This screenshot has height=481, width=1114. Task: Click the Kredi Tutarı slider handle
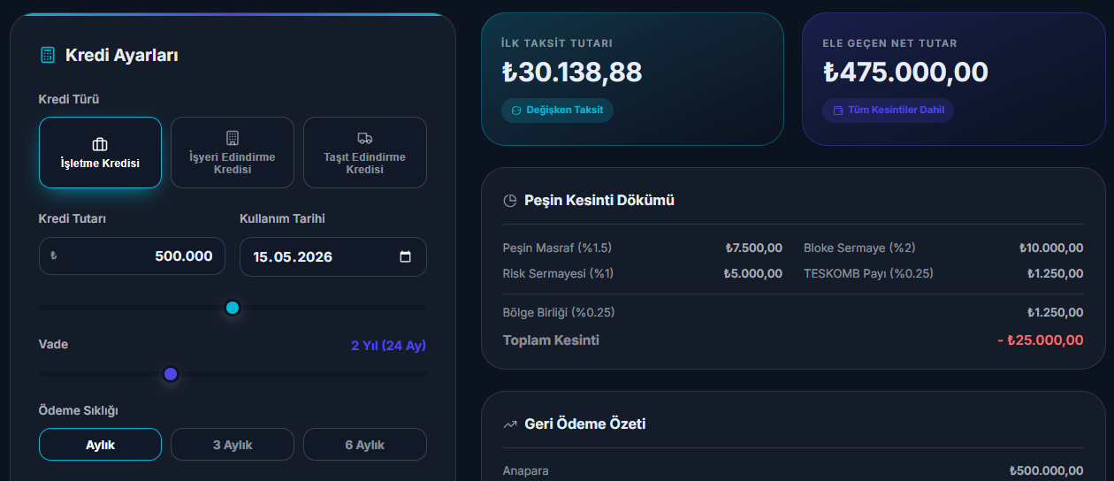[x=233, y=308]
